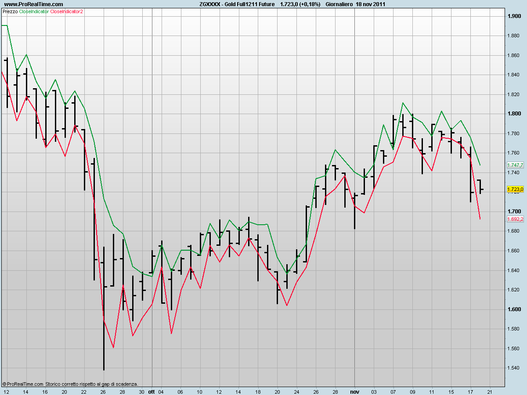527x395 pixels.
Task: Click the Giornaliero timeframe label
Action: 339,4
